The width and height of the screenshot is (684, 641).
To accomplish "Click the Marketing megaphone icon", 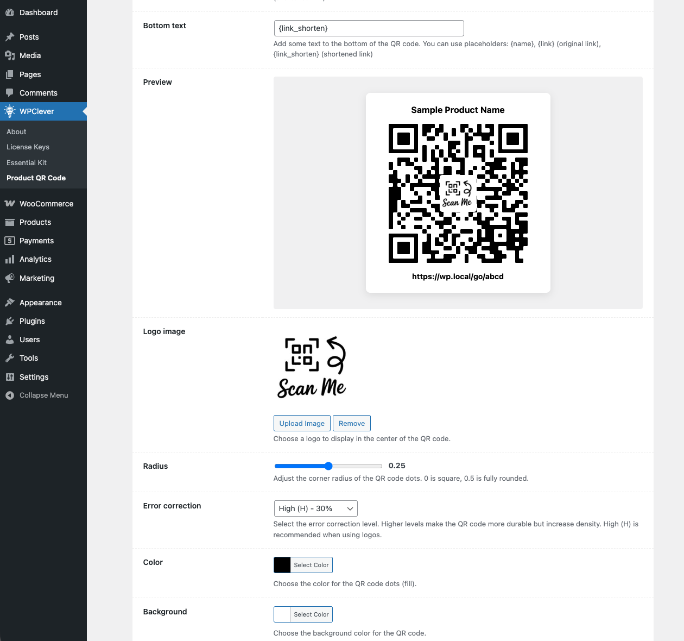I will point(10,278).
